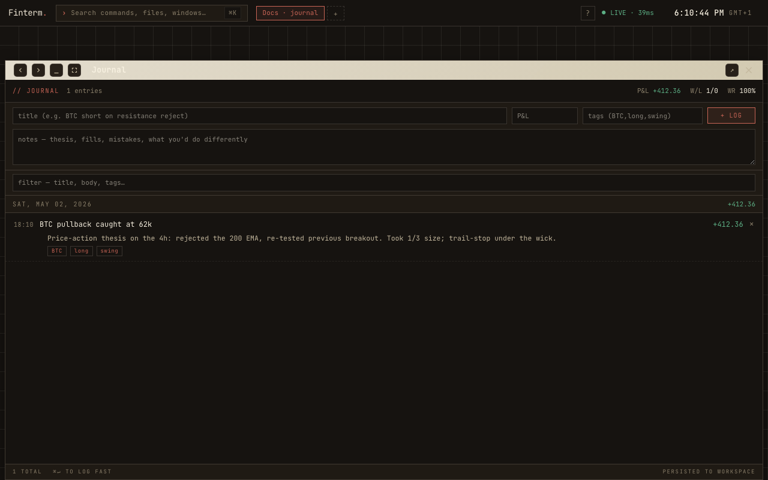The image size is (768, 480).
Task: Click the '1 entries' count label
Action: pos(85,91)
